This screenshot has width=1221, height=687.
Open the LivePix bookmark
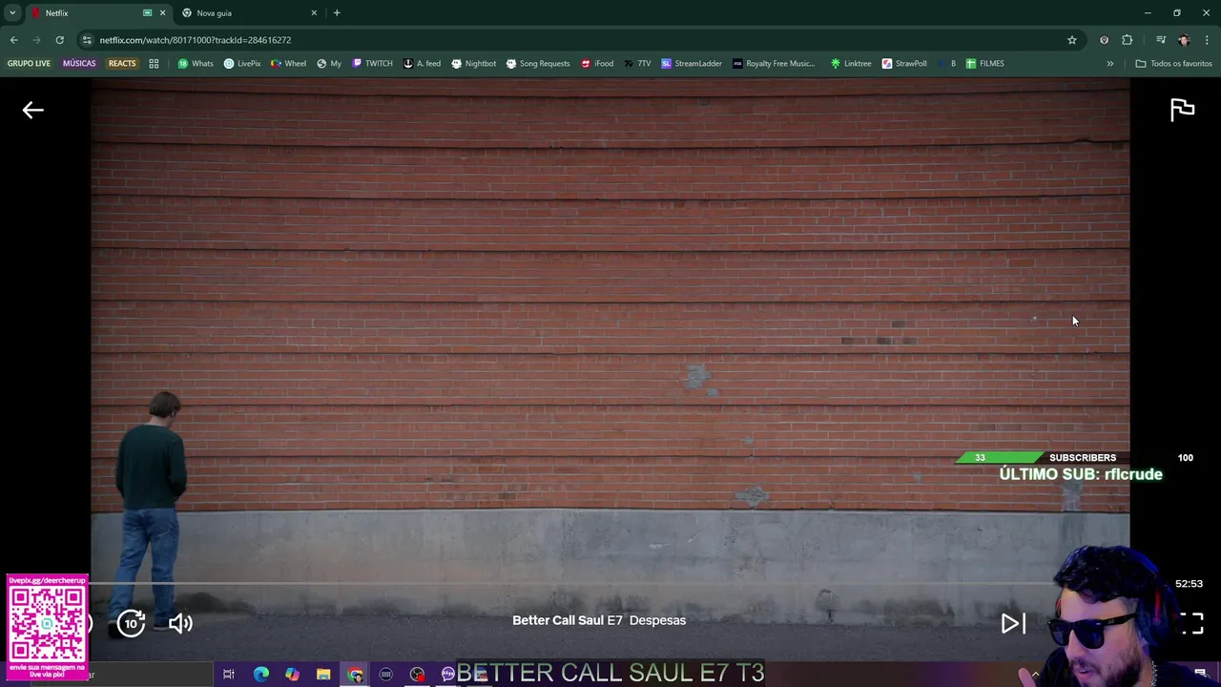pyautogui.click(x=242, y=64)
